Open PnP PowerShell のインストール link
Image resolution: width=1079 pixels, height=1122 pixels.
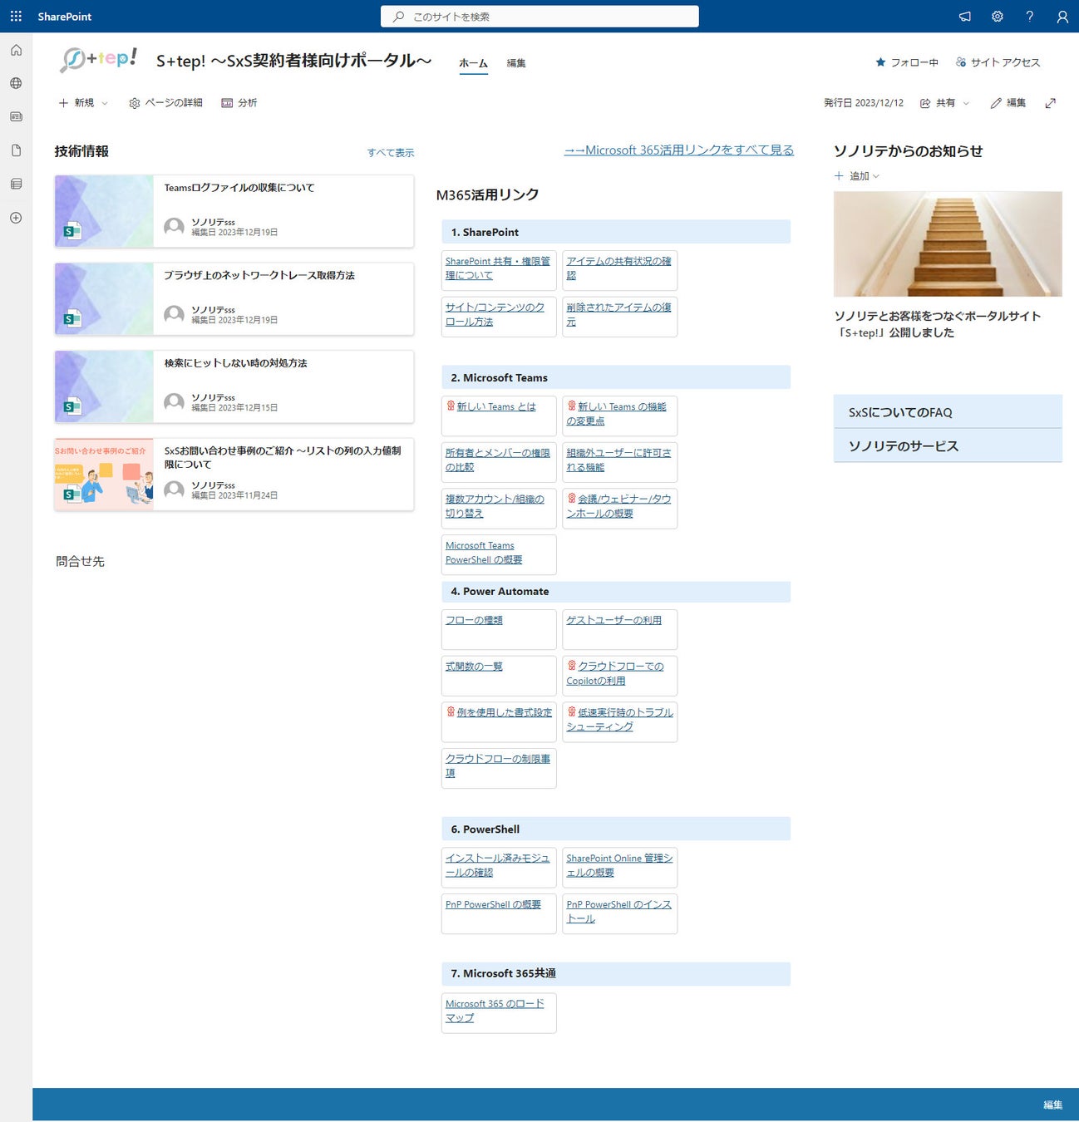(618, 911)
